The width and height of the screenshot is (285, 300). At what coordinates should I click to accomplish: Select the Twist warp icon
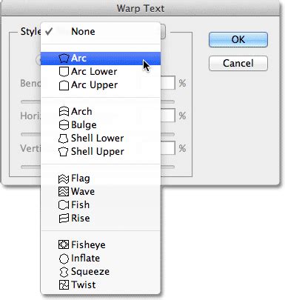tap(64, 285)
